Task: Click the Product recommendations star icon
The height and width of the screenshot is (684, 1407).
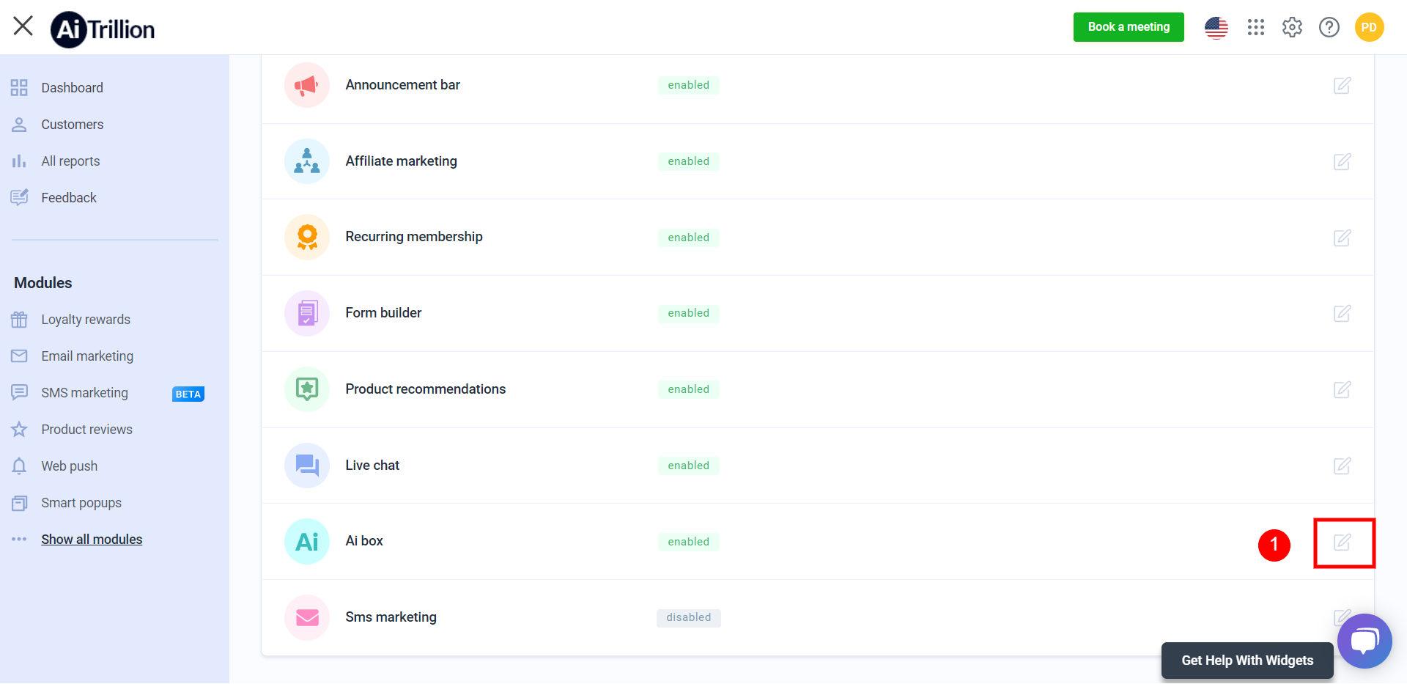Action: pos(307,389)
